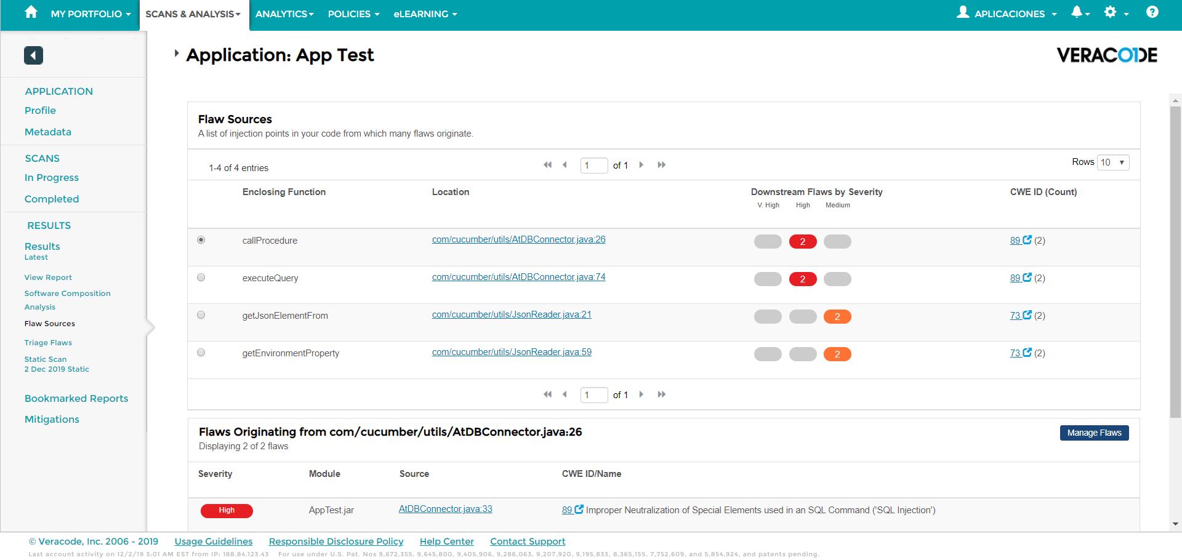Open Completed scans

pos(52,199)
